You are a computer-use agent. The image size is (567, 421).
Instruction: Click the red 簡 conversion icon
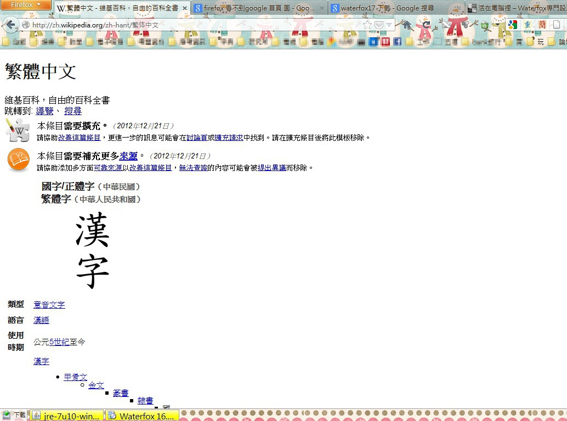(542, 25)
